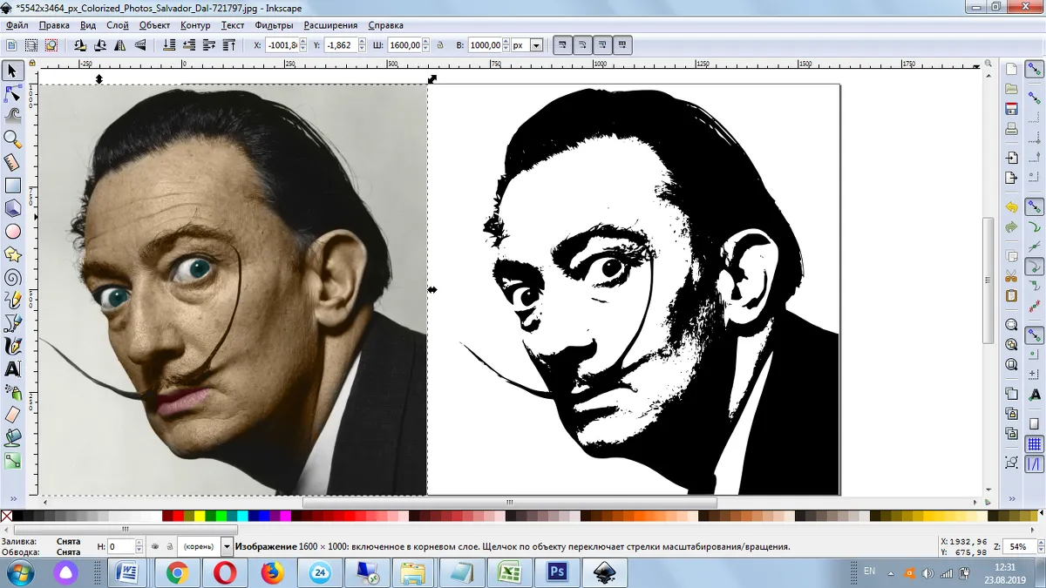Select the Rectangle tool
This screenshot has width=1046, height=588.
[13, 185]
